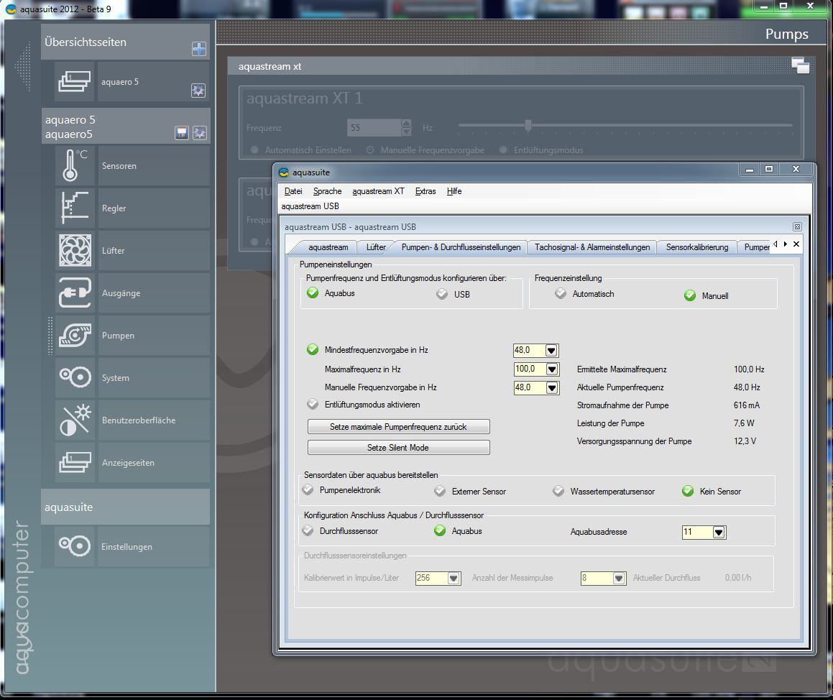Click Setze Silent Mode button
Viewport: 833px width, 700px height.
point(398,448)
